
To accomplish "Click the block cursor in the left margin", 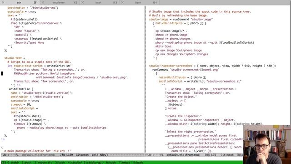I will coord(2,73).
